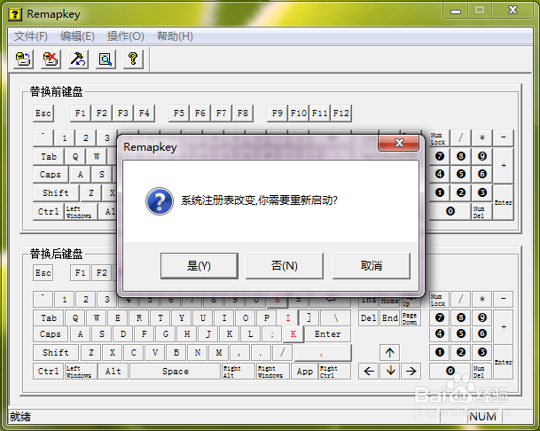Click Space key on 替换后键盘 keyboard
The image size is (540, 431).
176,372
